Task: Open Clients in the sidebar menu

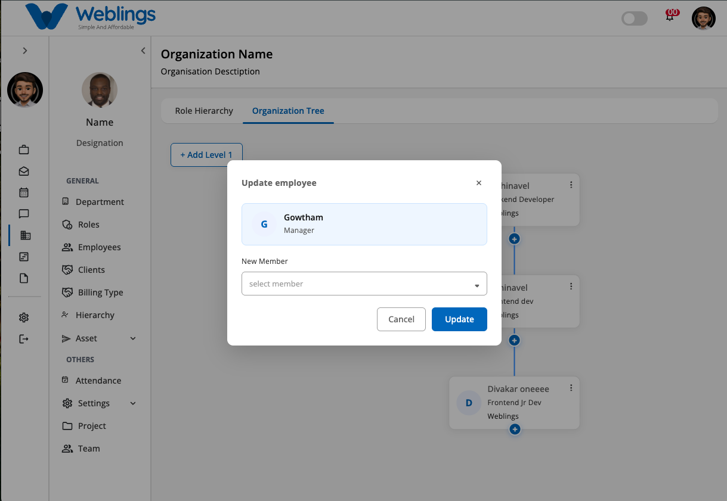Action: [x=83, y=270]
